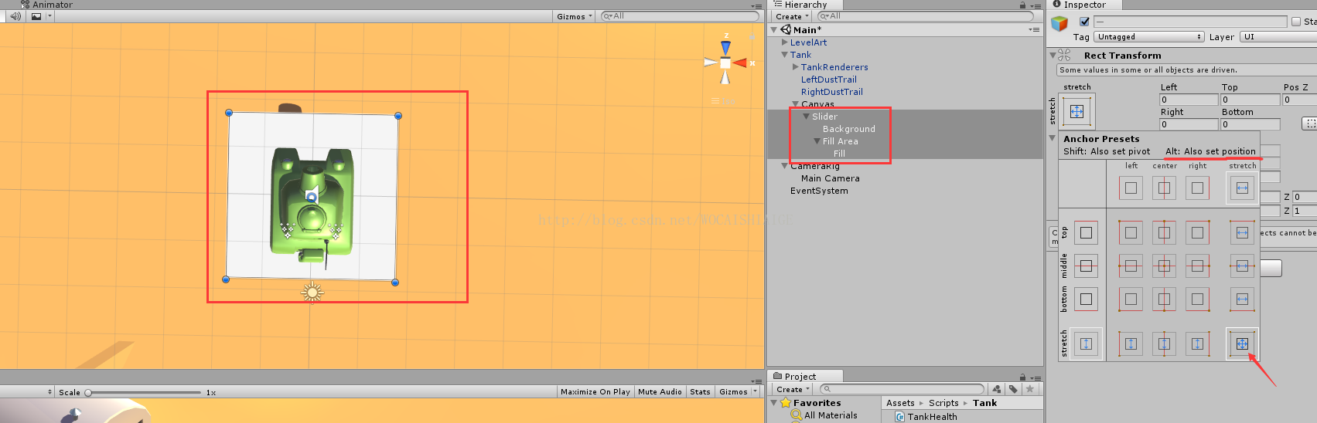Collapse the Main scene foldout
Screen dimensions: 1317x423
point(774,30)
